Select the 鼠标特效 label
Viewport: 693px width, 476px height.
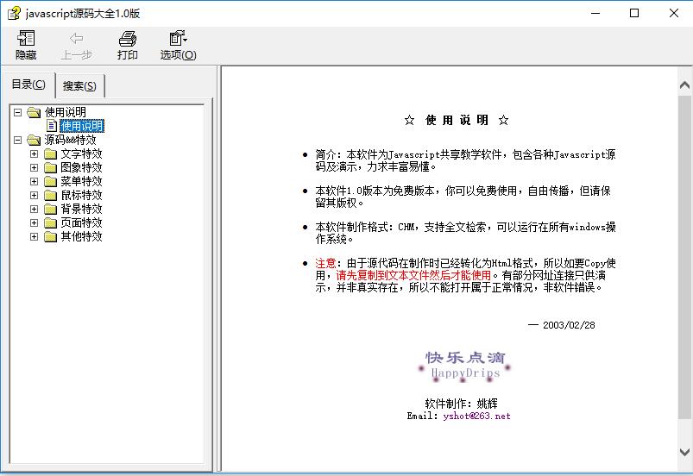pyautogui.click(x=81, y=195)
